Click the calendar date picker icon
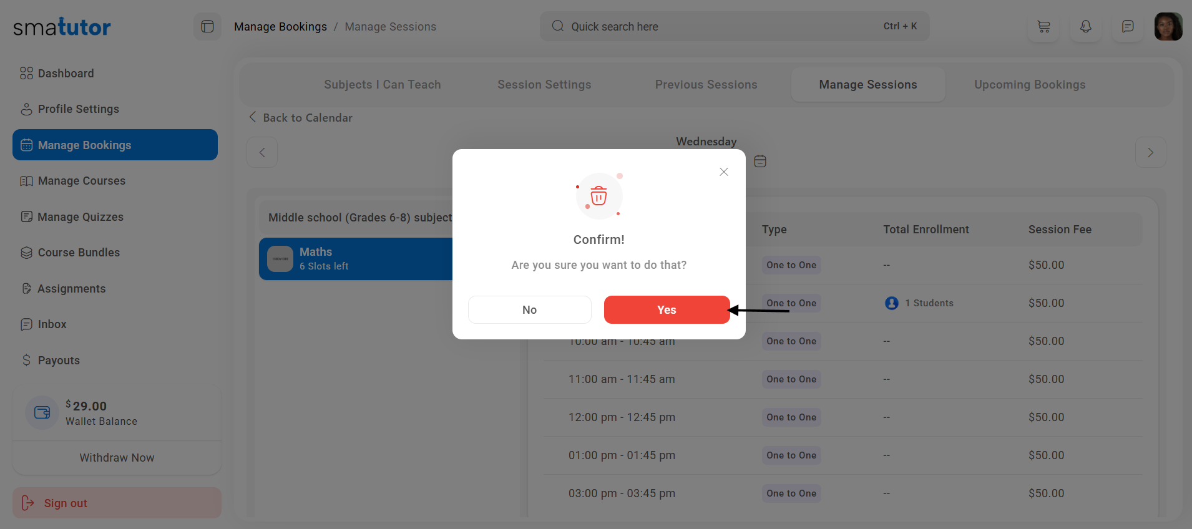Viewport: 1192px width, 529px height. tap(760, 162)
